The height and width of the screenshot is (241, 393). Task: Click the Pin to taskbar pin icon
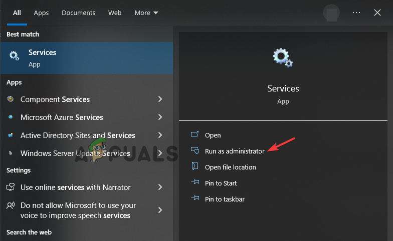195,198
